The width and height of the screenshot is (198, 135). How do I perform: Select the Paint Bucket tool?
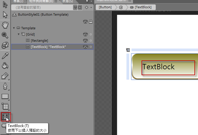[x=5, y=66]
